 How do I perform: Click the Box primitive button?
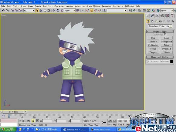pyautogui.click(x=153, y=38)
